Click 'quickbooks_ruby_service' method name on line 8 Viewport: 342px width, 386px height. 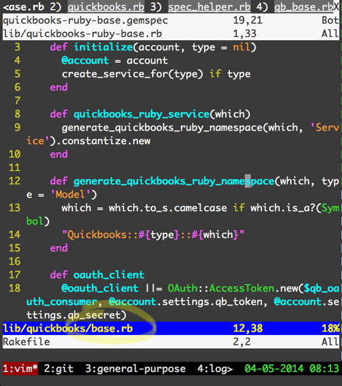tap(141, 114)
